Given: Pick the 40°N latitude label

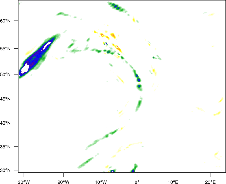Looking at the screenshot, I should click(5, 123).
